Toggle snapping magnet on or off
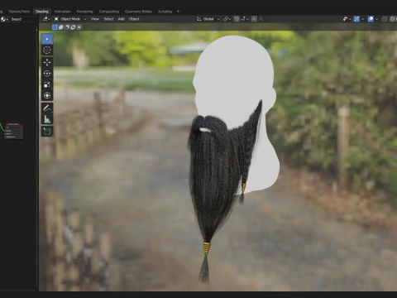397x298 pixels. pos(237,19)
